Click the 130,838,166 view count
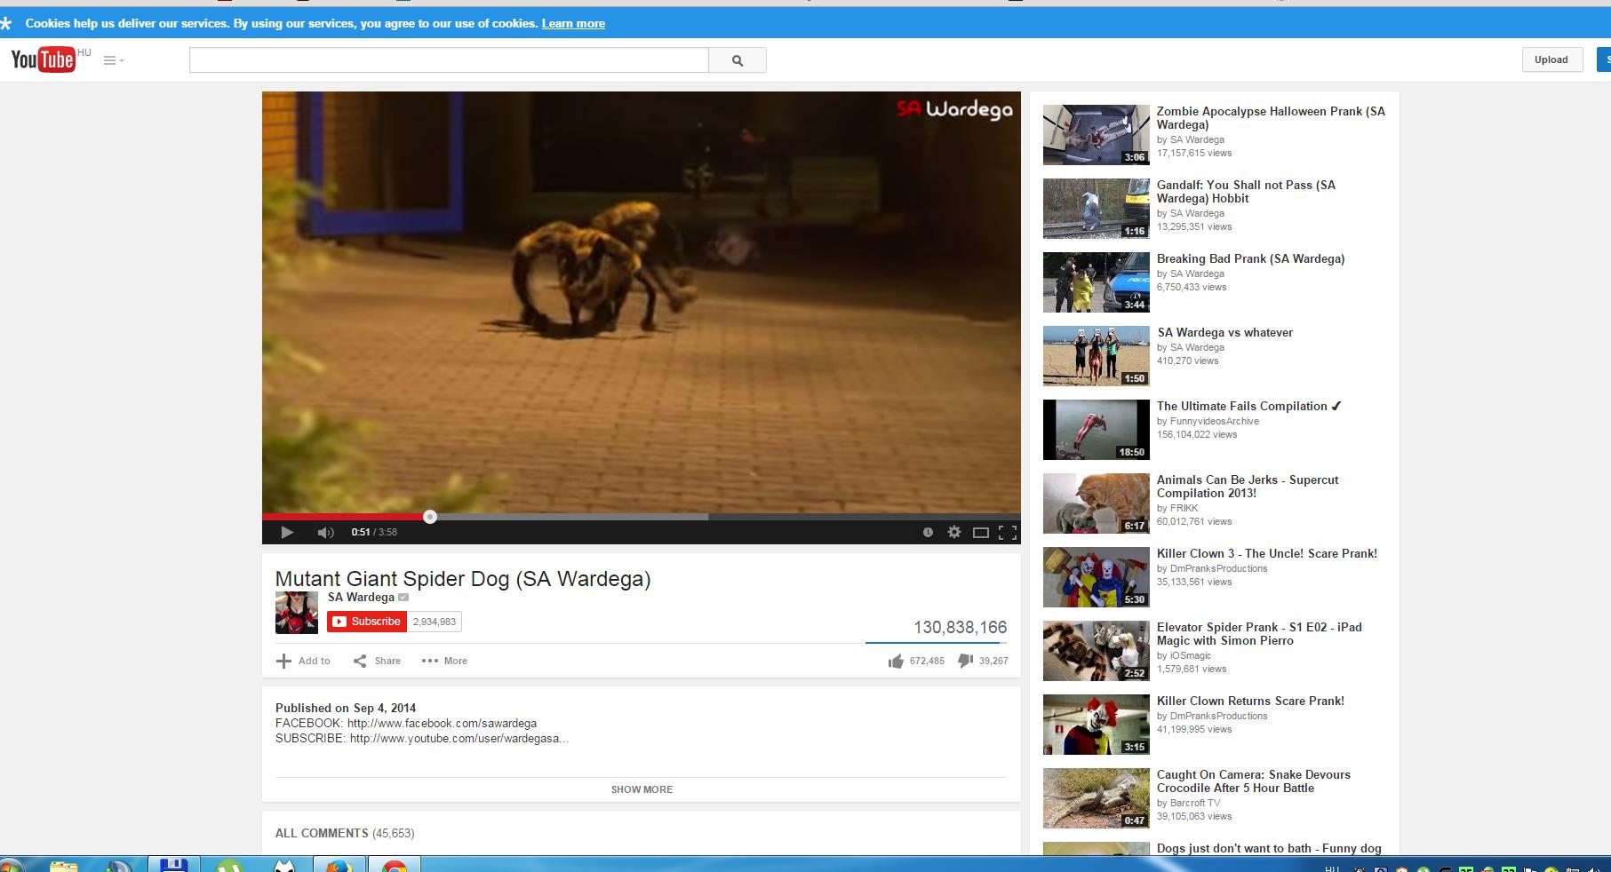 point(961,628)
